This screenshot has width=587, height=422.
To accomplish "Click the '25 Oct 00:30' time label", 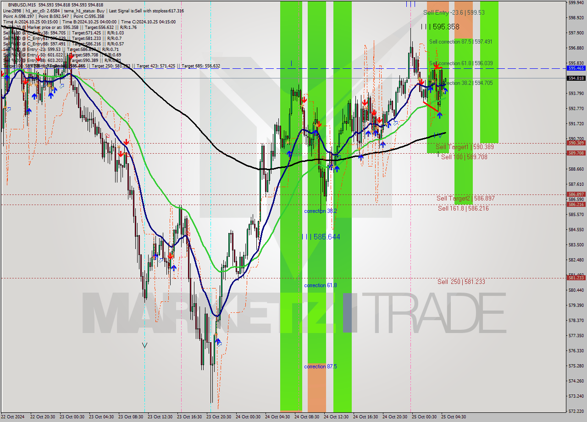I will click(x=425, y=417).
